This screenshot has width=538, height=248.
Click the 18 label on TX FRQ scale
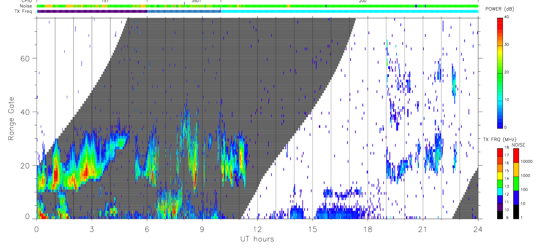506,147
